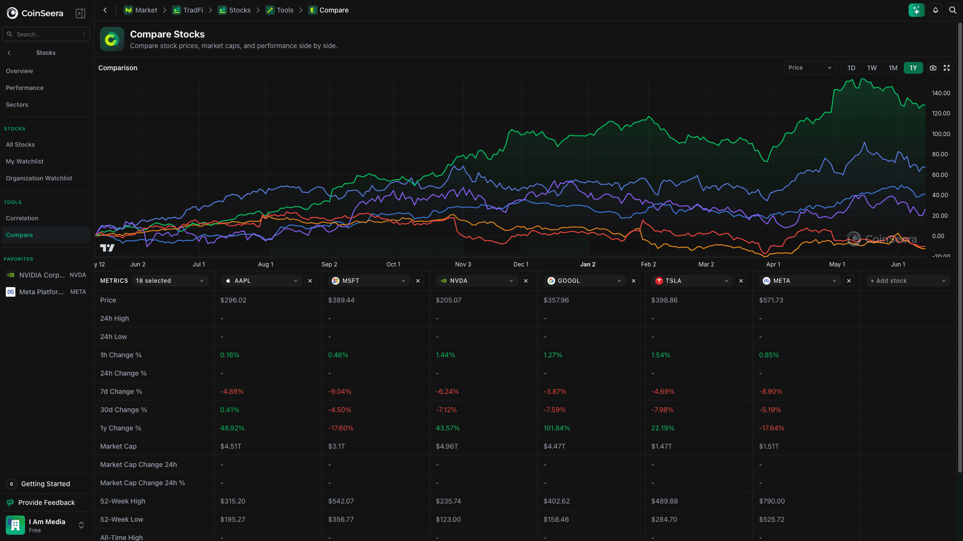Open My Watchlist
The height and width of the screenshot is (541, 963).
46,162
